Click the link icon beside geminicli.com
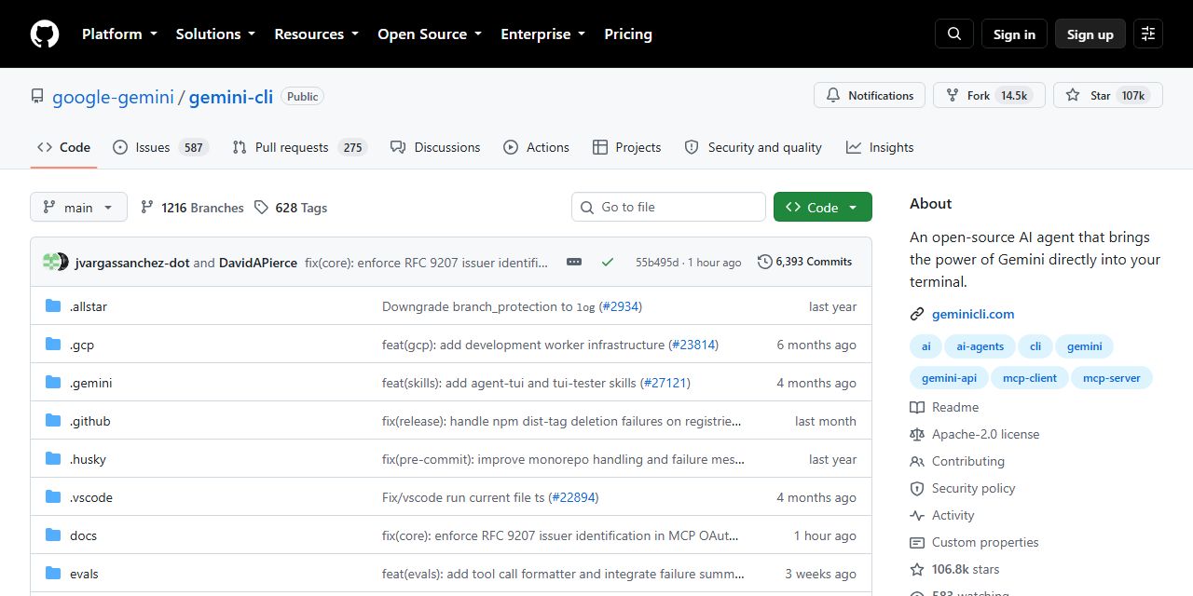Viewport: 1193px width, 596px height. point(917,314)
